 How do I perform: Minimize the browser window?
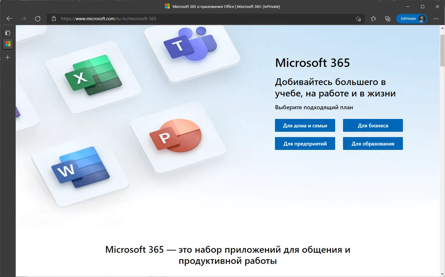pyautogui.click(x=408, y=6)
